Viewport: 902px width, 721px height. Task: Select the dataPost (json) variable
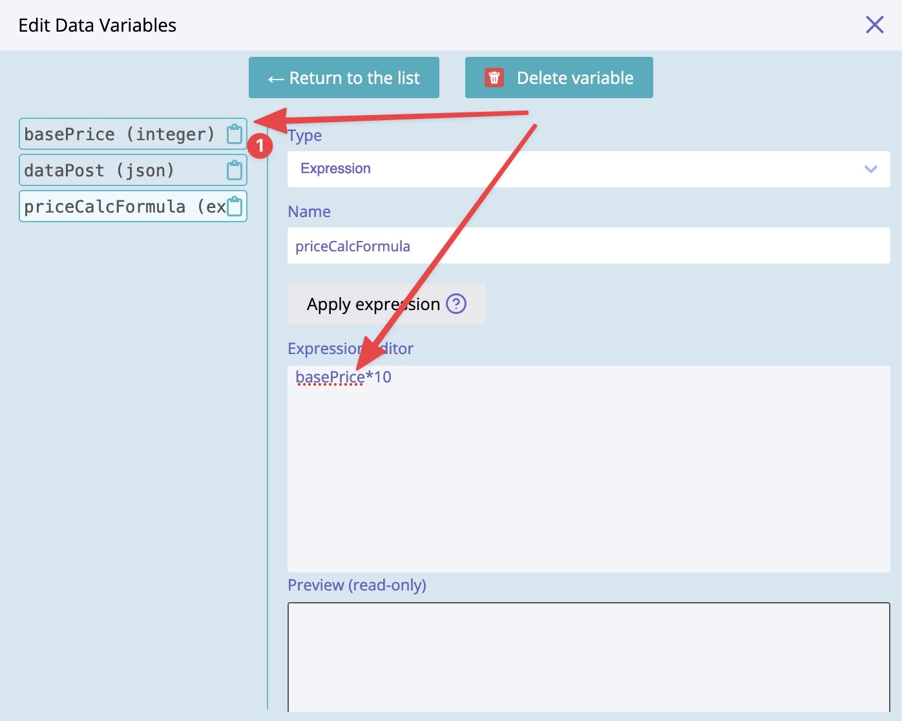133,170
